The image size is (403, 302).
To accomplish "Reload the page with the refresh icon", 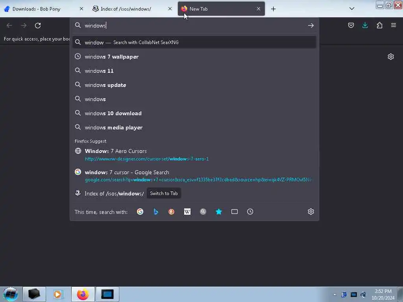I will click(38, 26).
